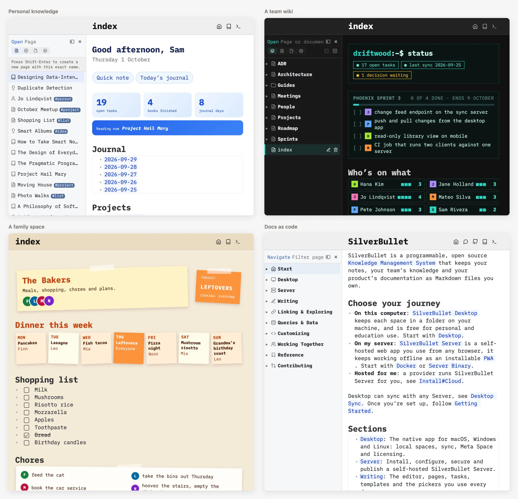Click the GitHub icon in SilverBullet header

[475, 242]
